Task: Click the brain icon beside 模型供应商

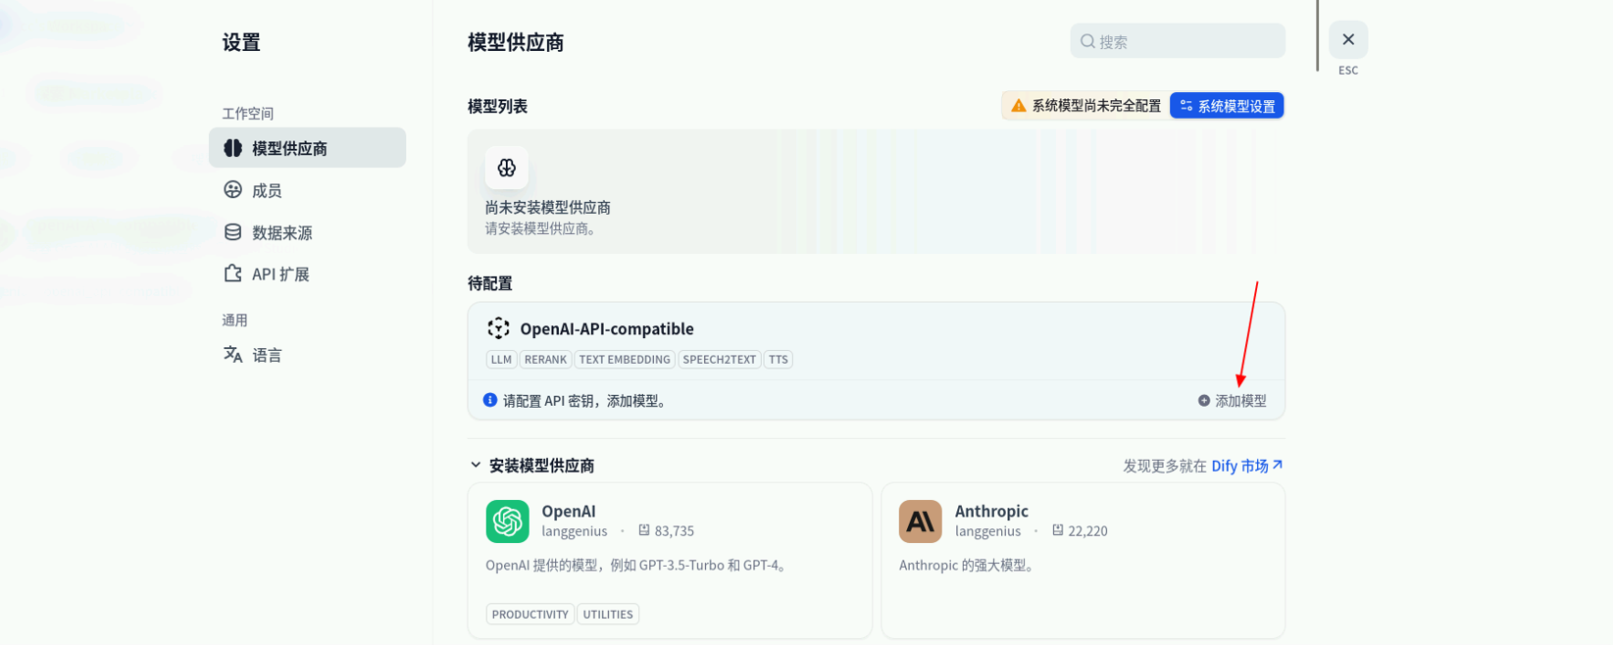Action: pos(232,148)
